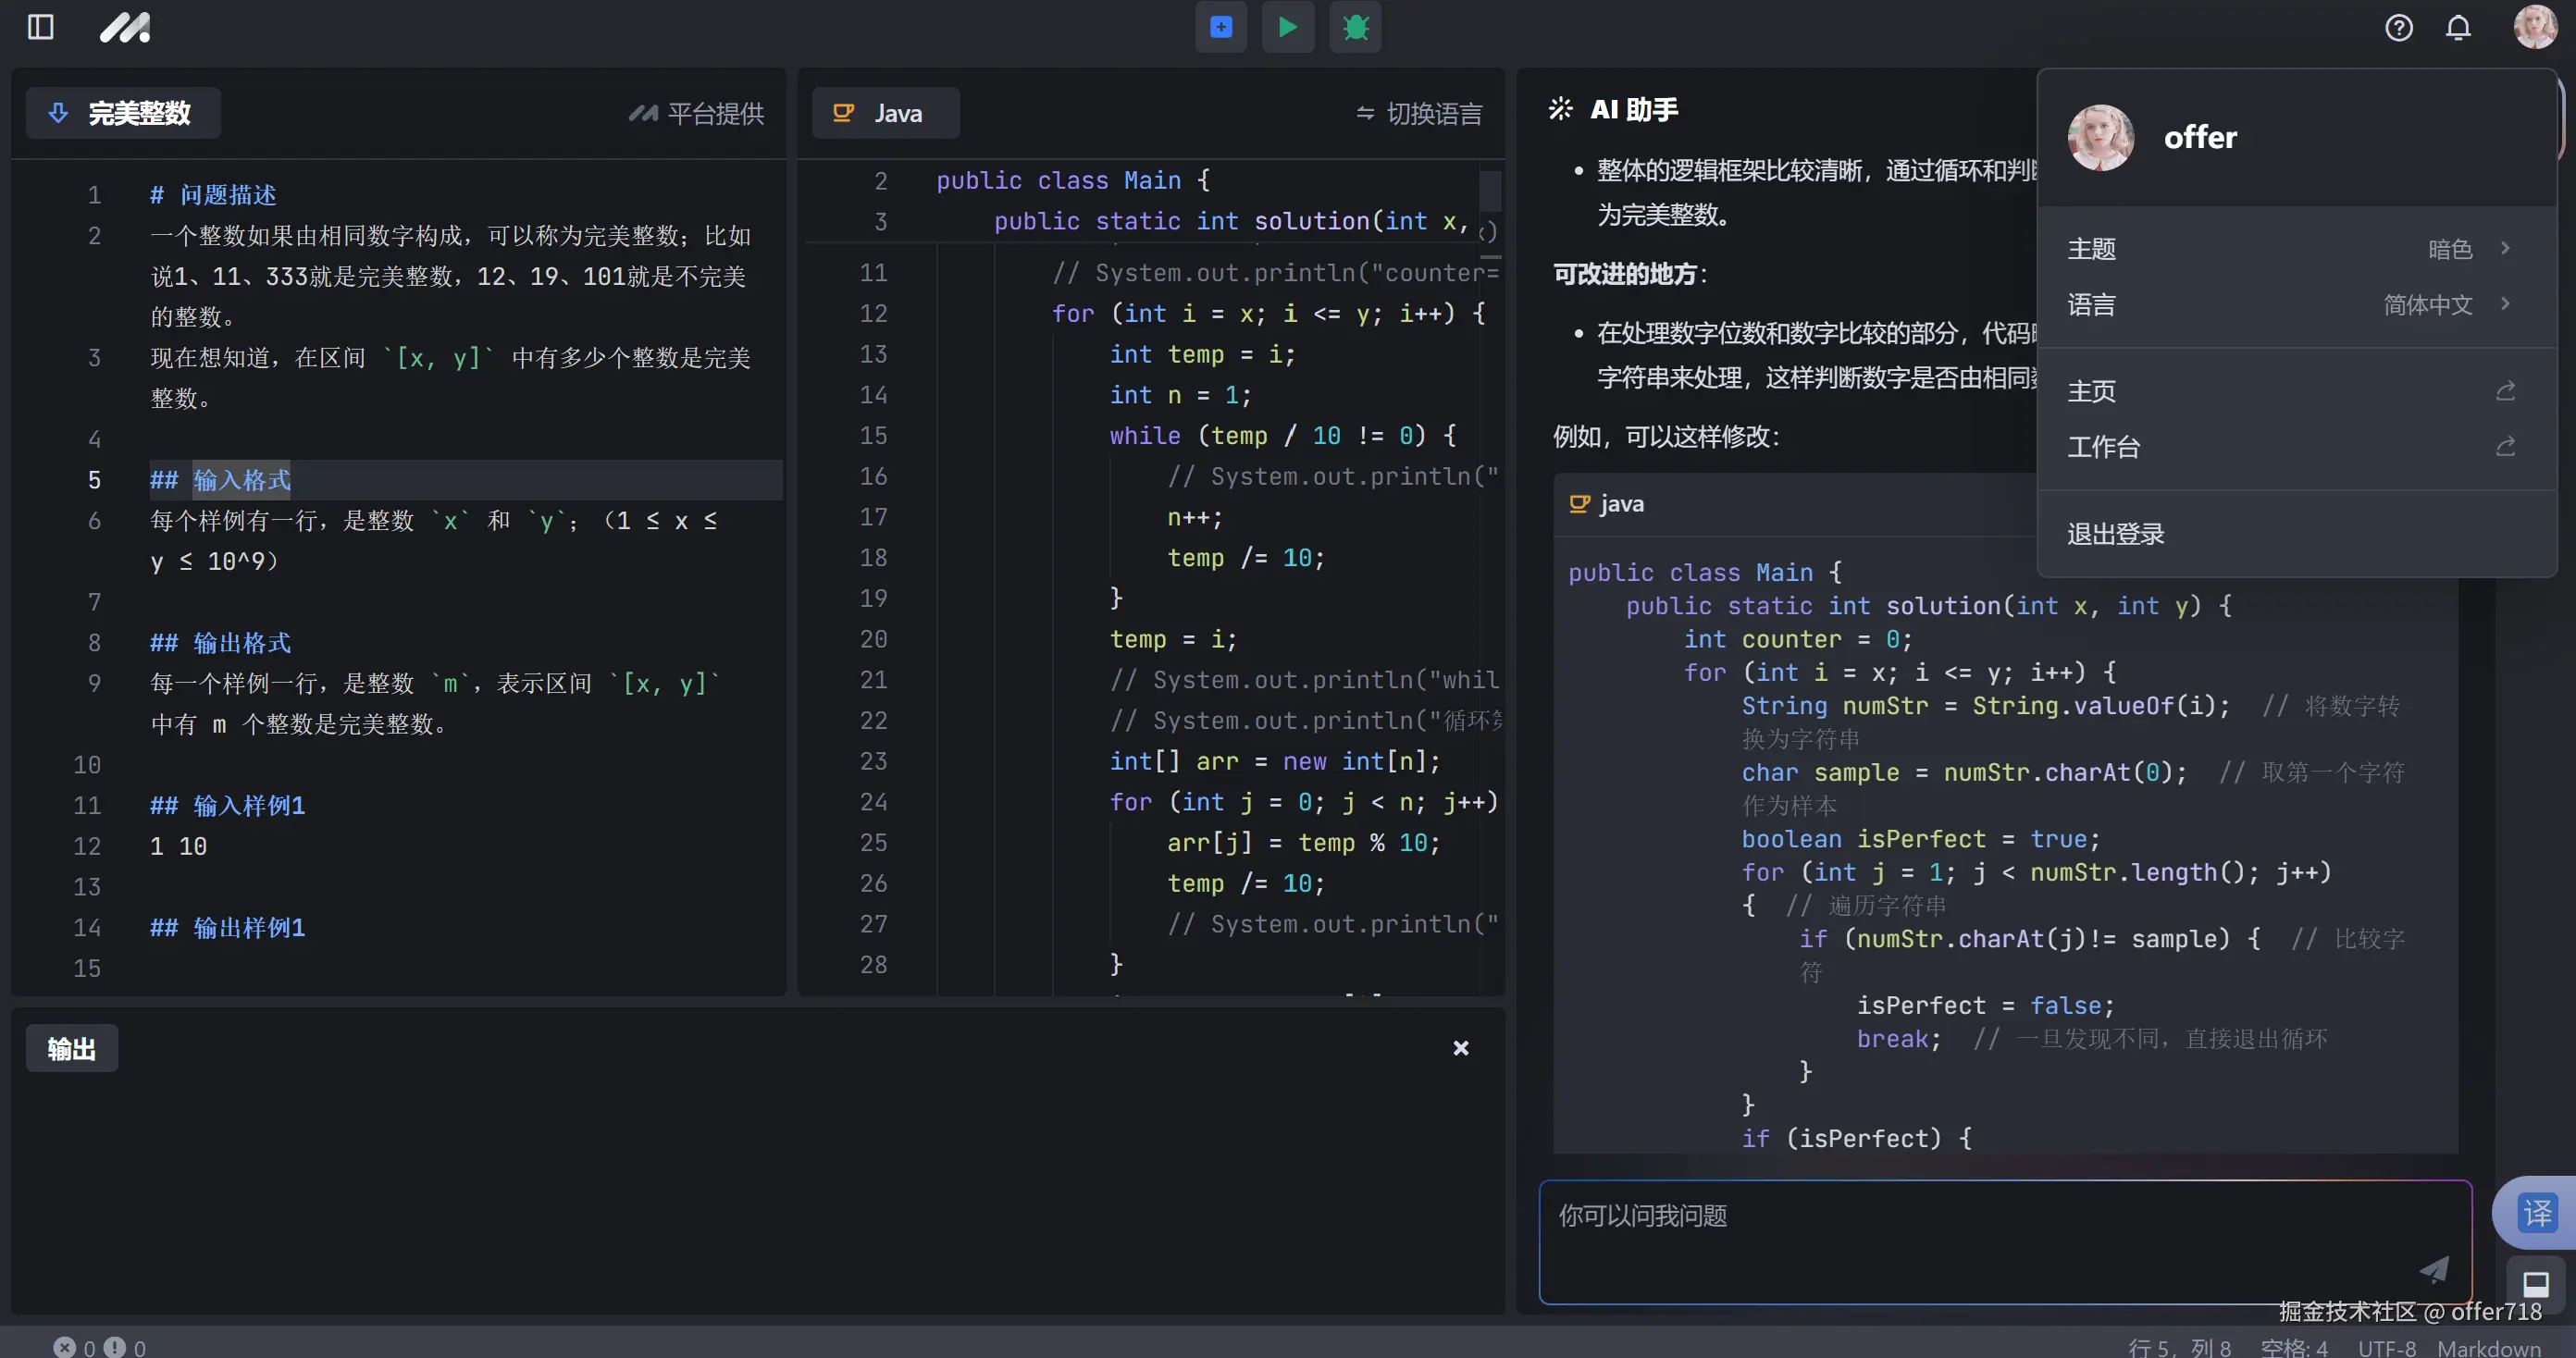Click the translate 译 floating button

pyautogui.click(x=2536, y=1212)
